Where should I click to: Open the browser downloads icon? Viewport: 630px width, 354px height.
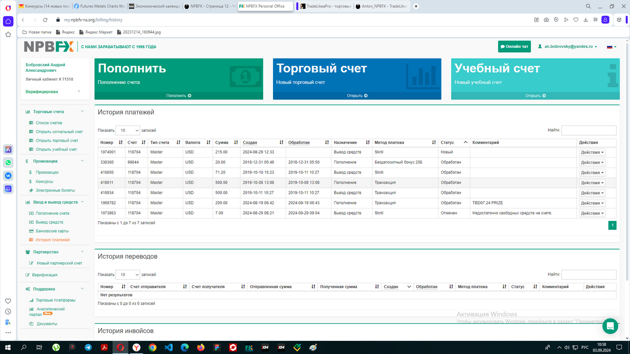click(x=586, y=20)
